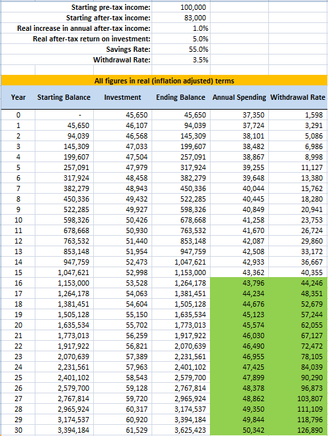Viewport: 328px width, 436px height.
Task: Click the investment cell 56,821
Action: (136, 346)
